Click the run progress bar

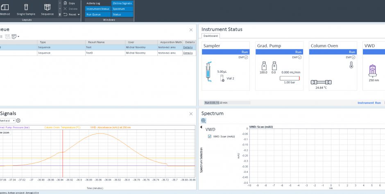[227, 103]
